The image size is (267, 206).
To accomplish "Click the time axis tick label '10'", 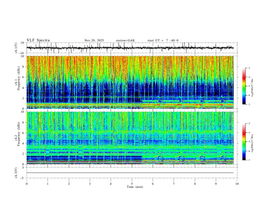I will coord(237,184).
